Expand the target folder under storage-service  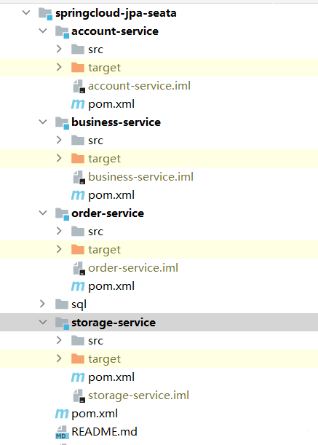pos(59,358)
